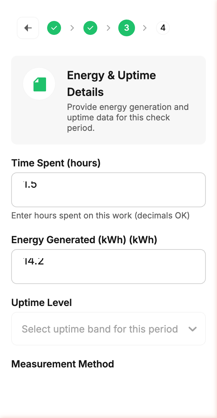Click the chevron between steps 3 and 4
This screenshot has width=217, height=418.
click(x=145, y=28)
